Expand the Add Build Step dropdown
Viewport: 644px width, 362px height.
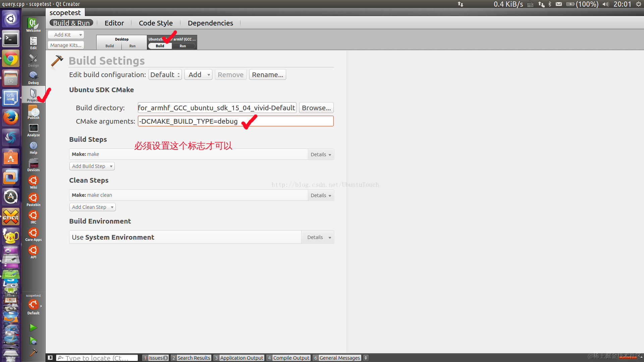(x=92, y=166)
